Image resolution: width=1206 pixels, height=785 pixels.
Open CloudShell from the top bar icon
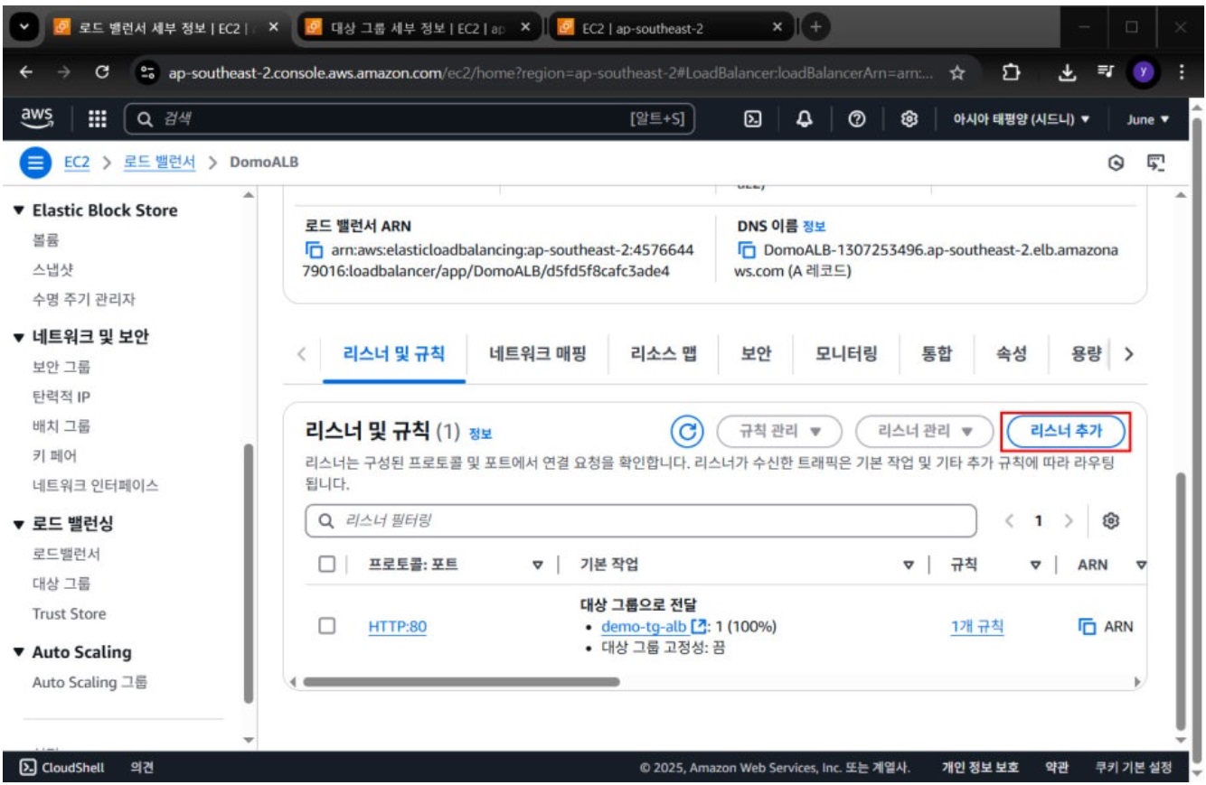coord(751,119)
